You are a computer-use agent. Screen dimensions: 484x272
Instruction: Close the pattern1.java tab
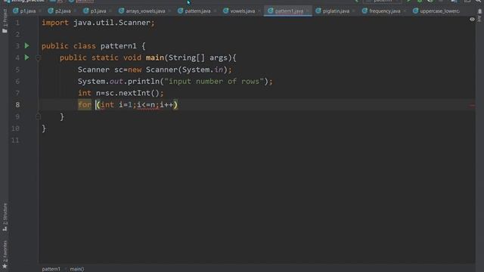point(308,11)
